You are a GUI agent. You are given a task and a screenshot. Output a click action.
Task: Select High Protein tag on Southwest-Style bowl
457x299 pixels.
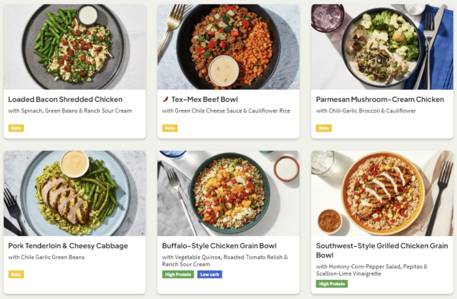click(x=332, y=284)
